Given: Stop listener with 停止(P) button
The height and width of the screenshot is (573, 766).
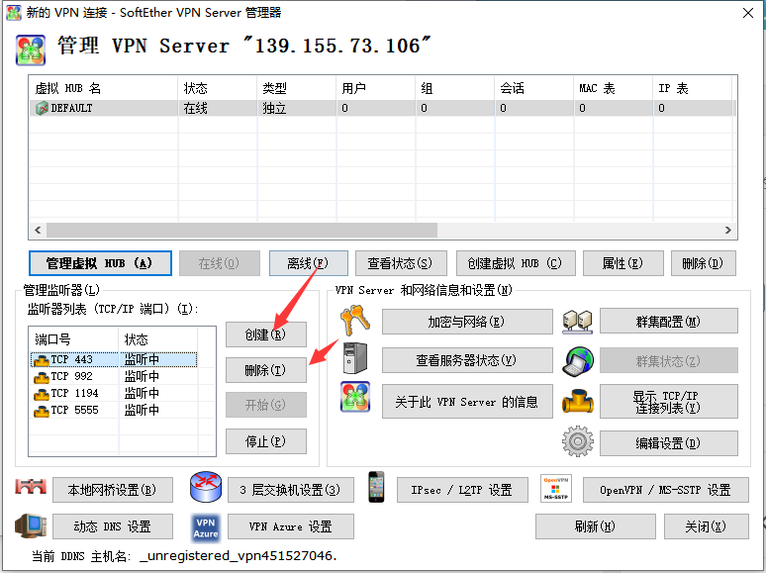Looking at the screenshot, I should pyautogui.click(x=266, y=441).
